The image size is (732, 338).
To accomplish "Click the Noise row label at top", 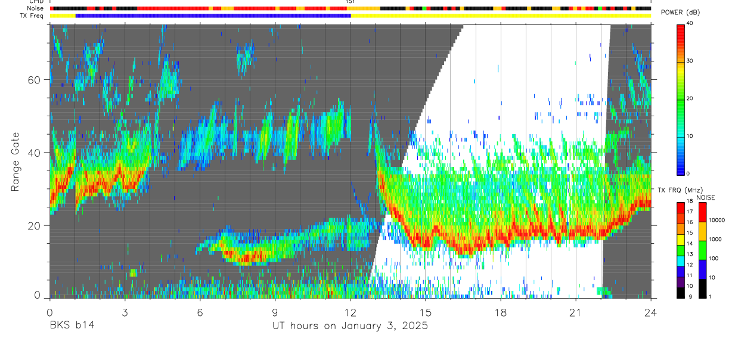I will (35, 8).
